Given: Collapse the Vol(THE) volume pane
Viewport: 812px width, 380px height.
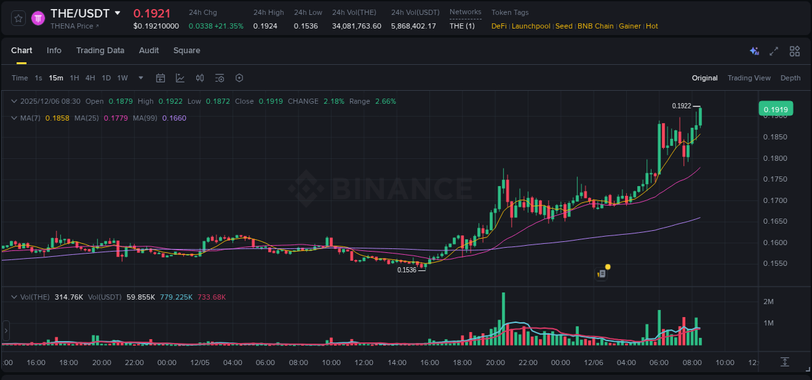Looking at the screenshot, I should point(14,296).
